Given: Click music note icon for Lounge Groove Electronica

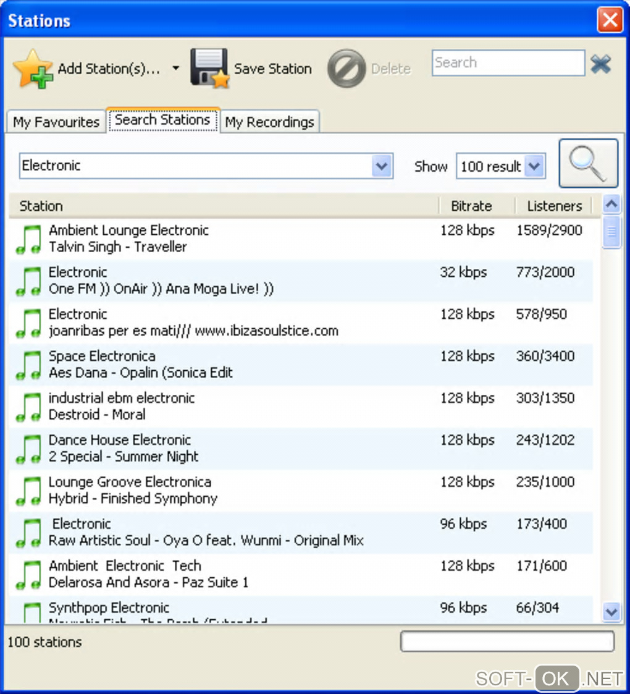Looking at the screenshot, I should pos(28,491).
